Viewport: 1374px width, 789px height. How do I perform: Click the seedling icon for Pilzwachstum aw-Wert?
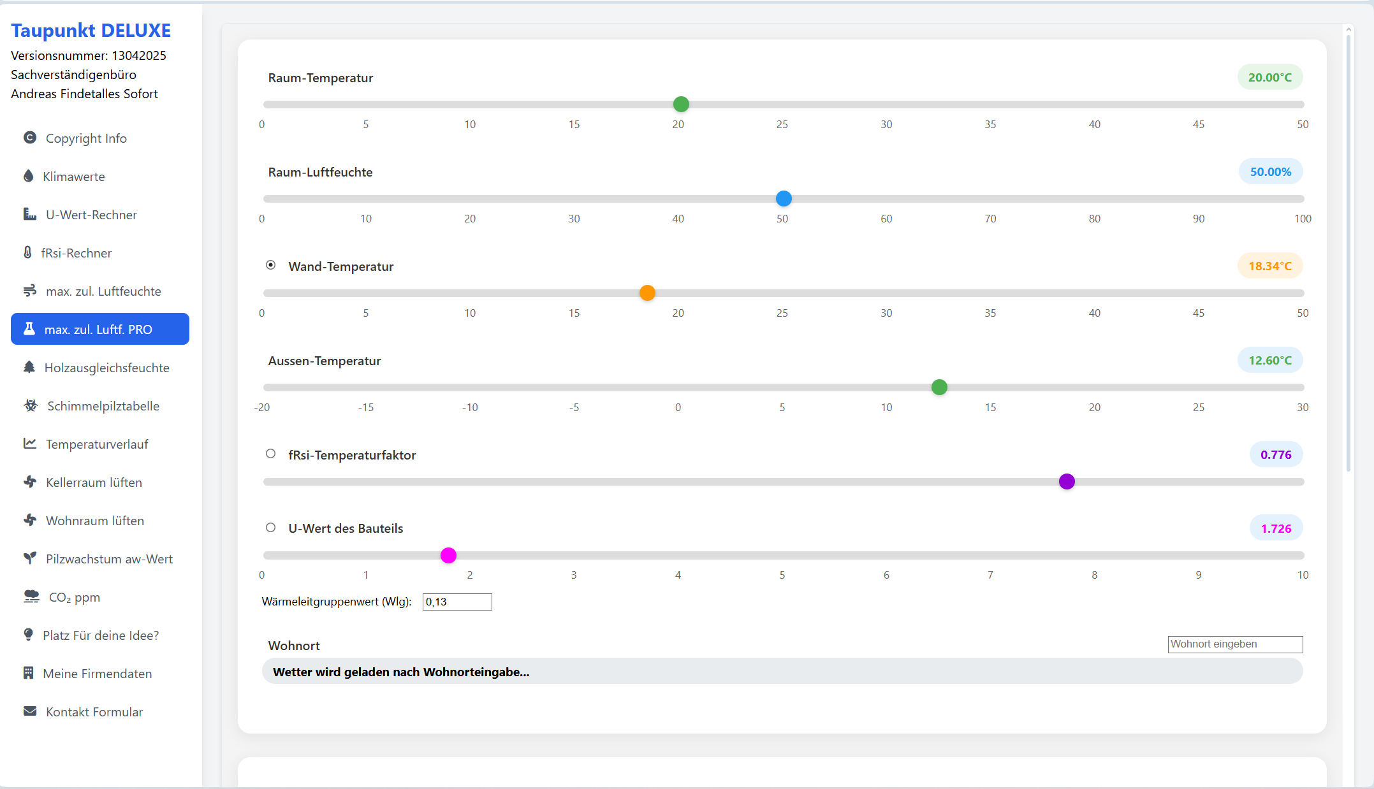30,558
